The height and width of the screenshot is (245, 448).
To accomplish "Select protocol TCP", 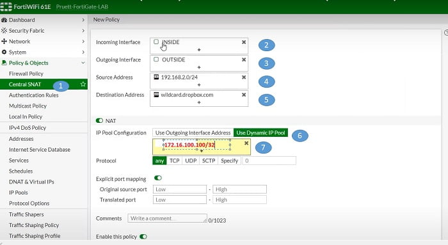I will 174,161.
